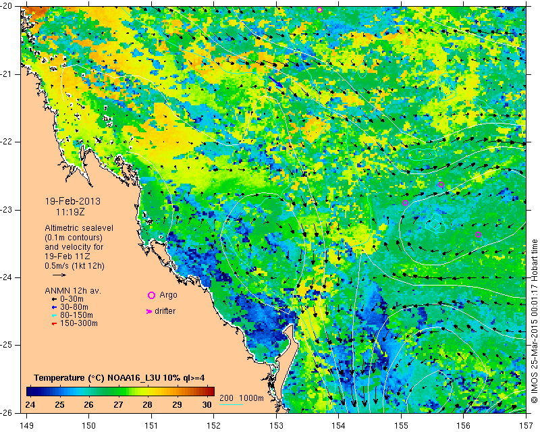540x432 pixels.
Task: Click the 'Altimetric sealevel' label
Action: pyautogui.click(x=79, y=228)
